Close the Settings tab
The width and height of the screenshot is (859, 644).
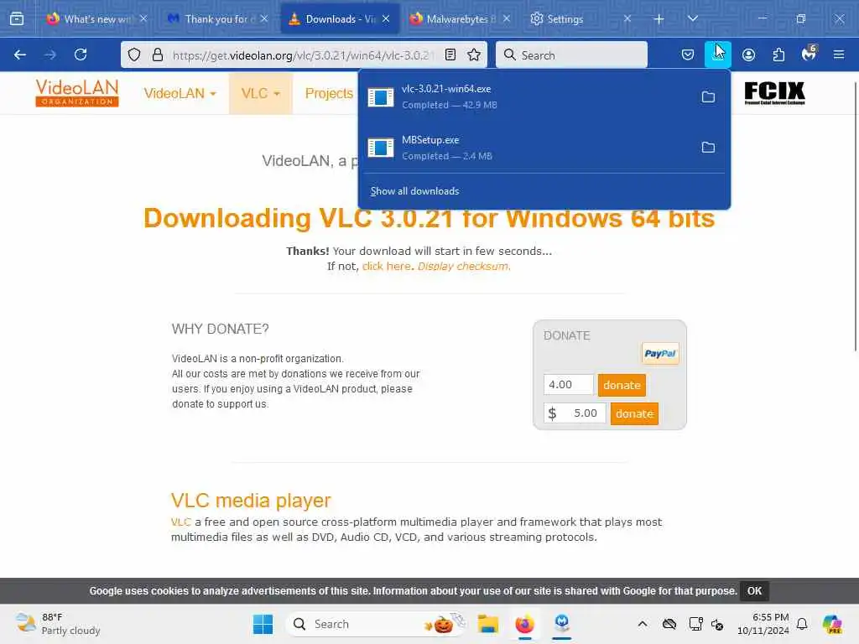click(x=627, y=18)
